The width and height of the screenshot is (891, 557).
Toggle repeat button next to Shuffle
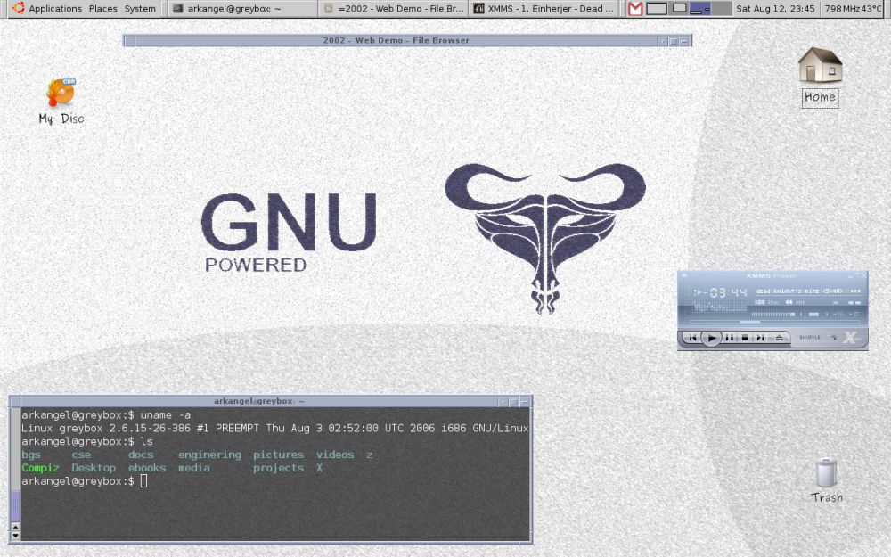834,338
